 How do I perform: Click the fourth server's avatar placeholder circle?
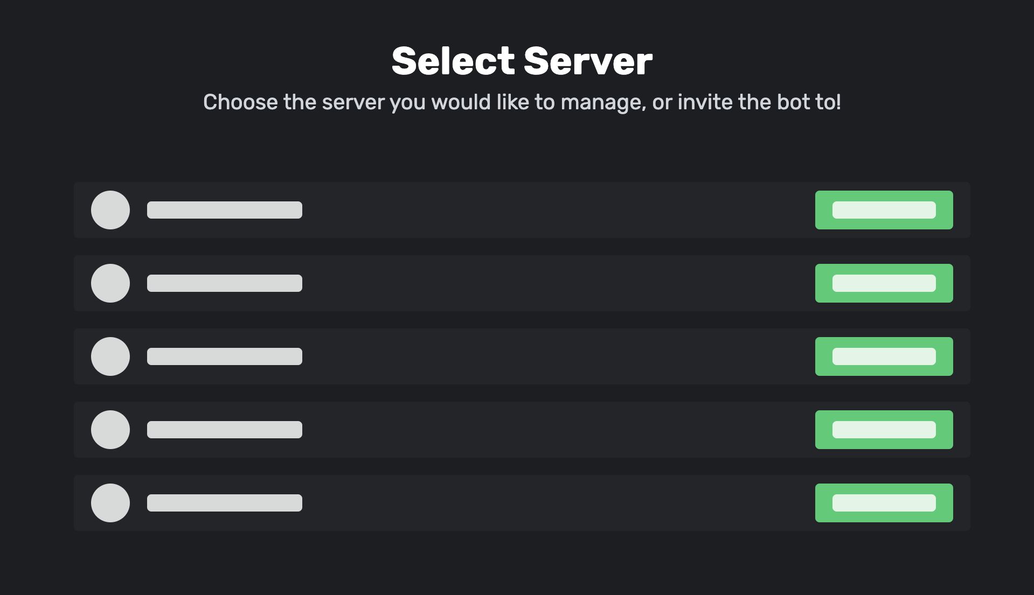coord(110,430)
